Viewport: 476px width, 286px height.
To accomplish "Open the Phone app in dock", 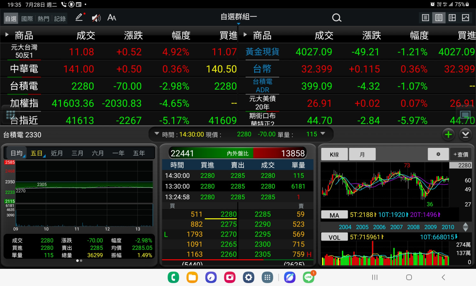I will pos(173,277).
